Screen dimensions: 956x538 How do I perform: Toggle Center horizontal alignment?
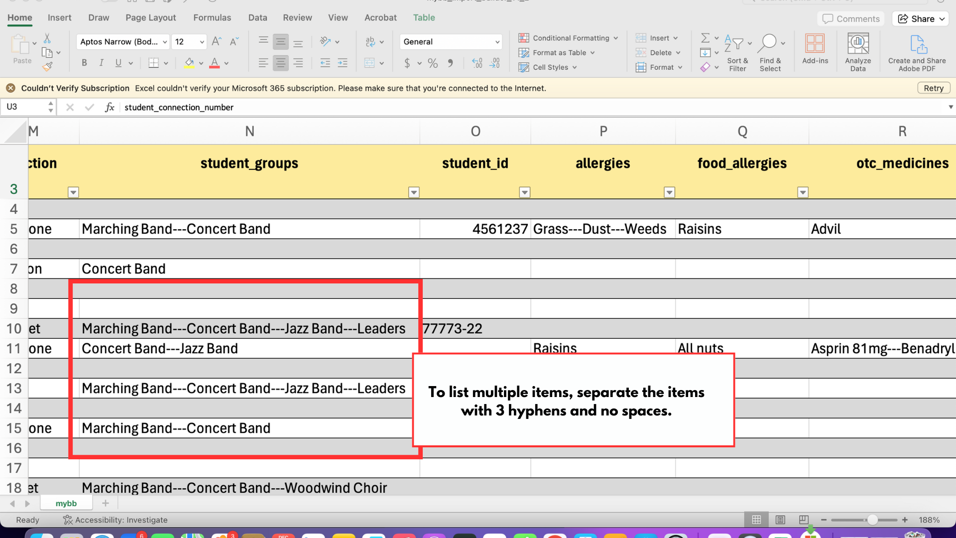coord(281,63)
